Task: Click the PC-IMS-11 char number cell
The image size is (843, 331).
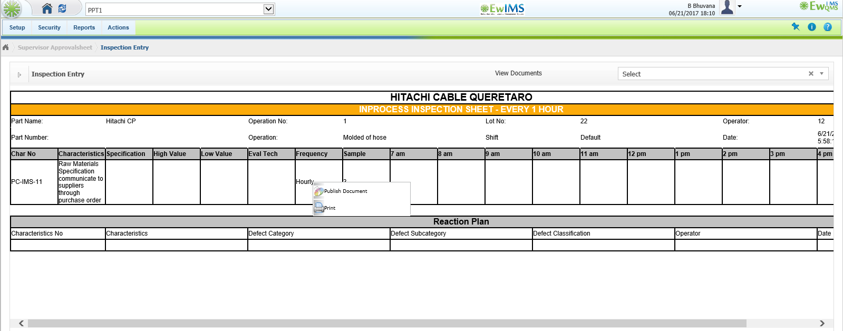Action: (x=34, y=182)
